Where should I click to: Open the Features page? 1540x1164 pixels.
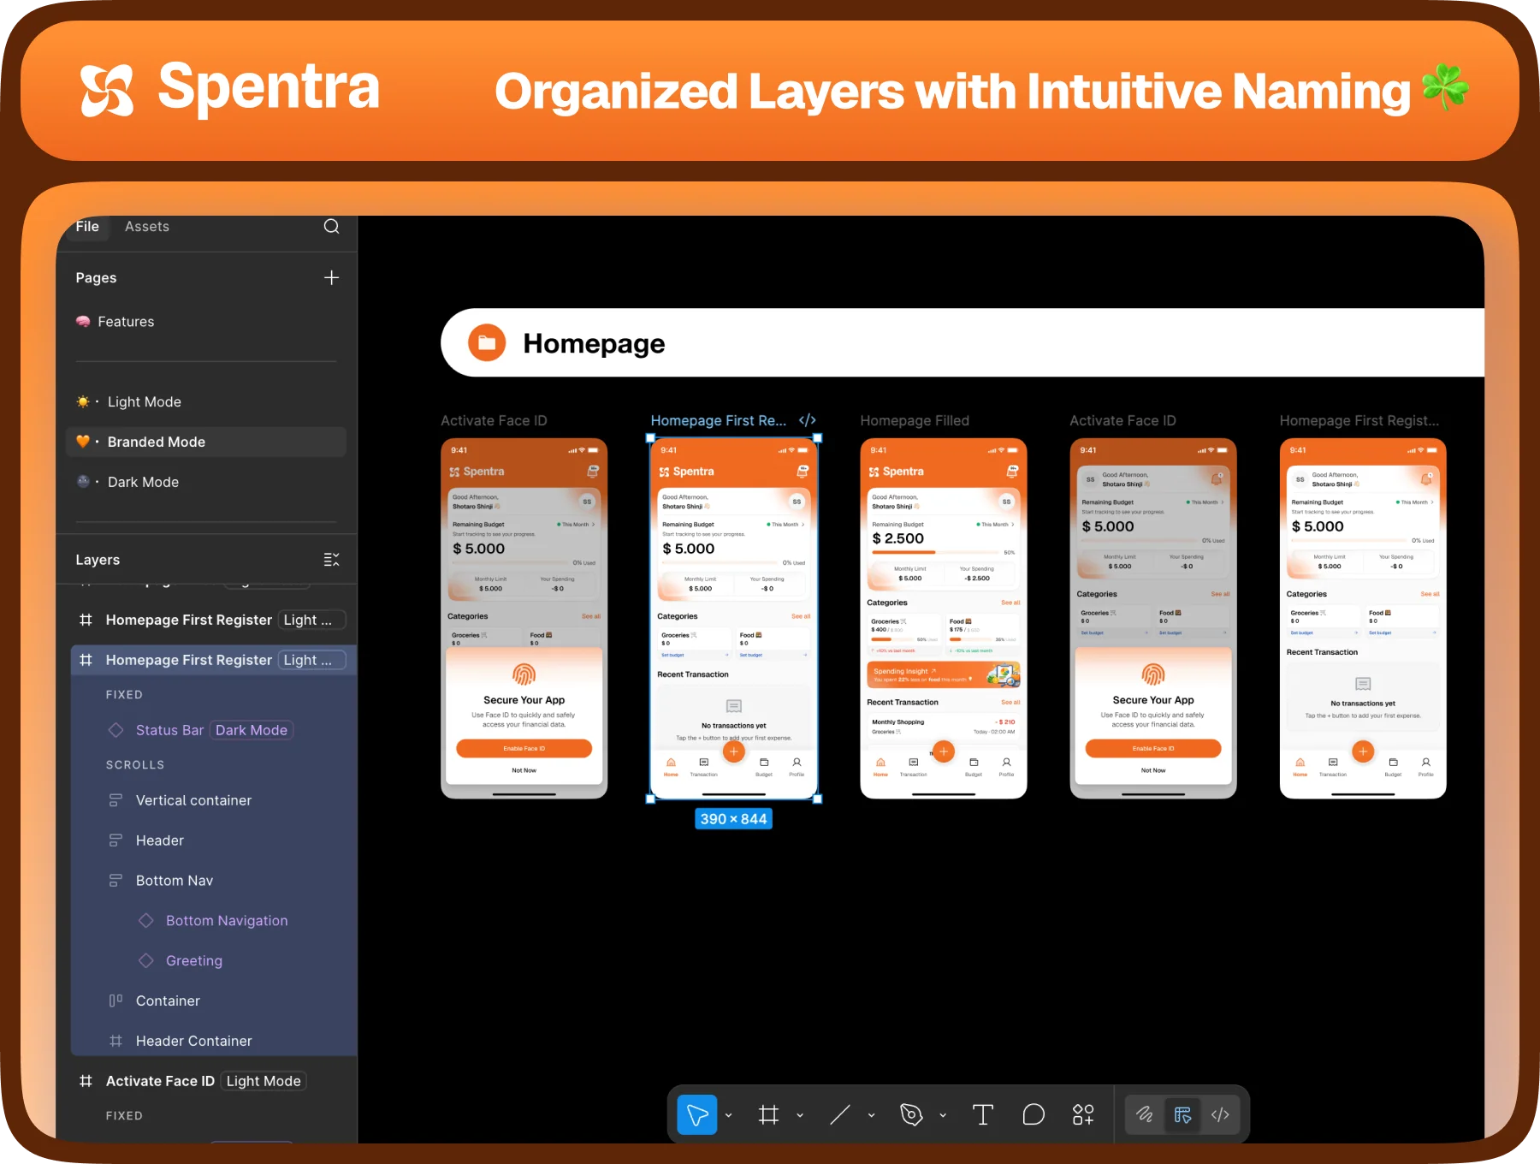pos(205,322)
